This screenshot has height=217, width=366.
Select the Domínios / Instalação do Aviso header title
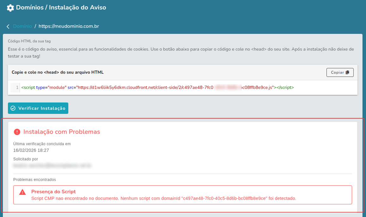click(61, 8)
